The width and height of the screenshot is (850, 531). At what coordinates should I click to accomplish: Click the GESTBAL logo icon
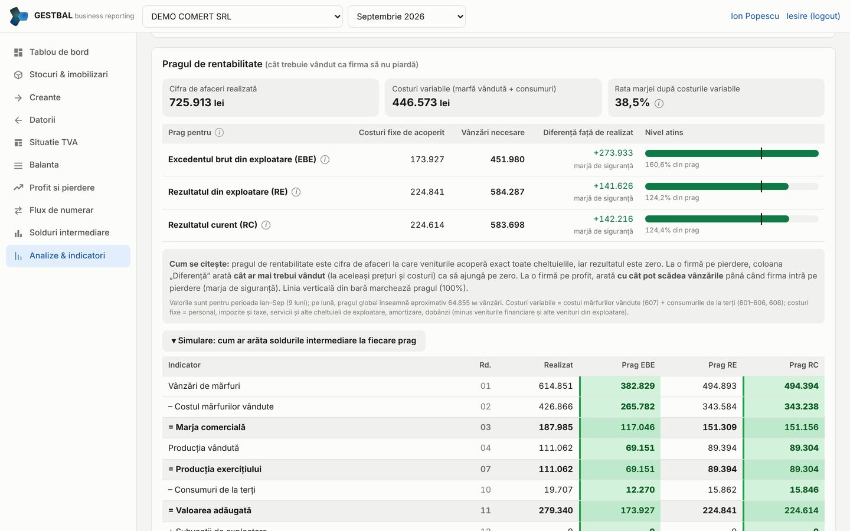pos(19,17)
